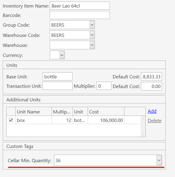175x177 pixels.
Task: Expand the Warehouse Code dropdown arrow
Action: pyautogui.click(x=92, y=35)
